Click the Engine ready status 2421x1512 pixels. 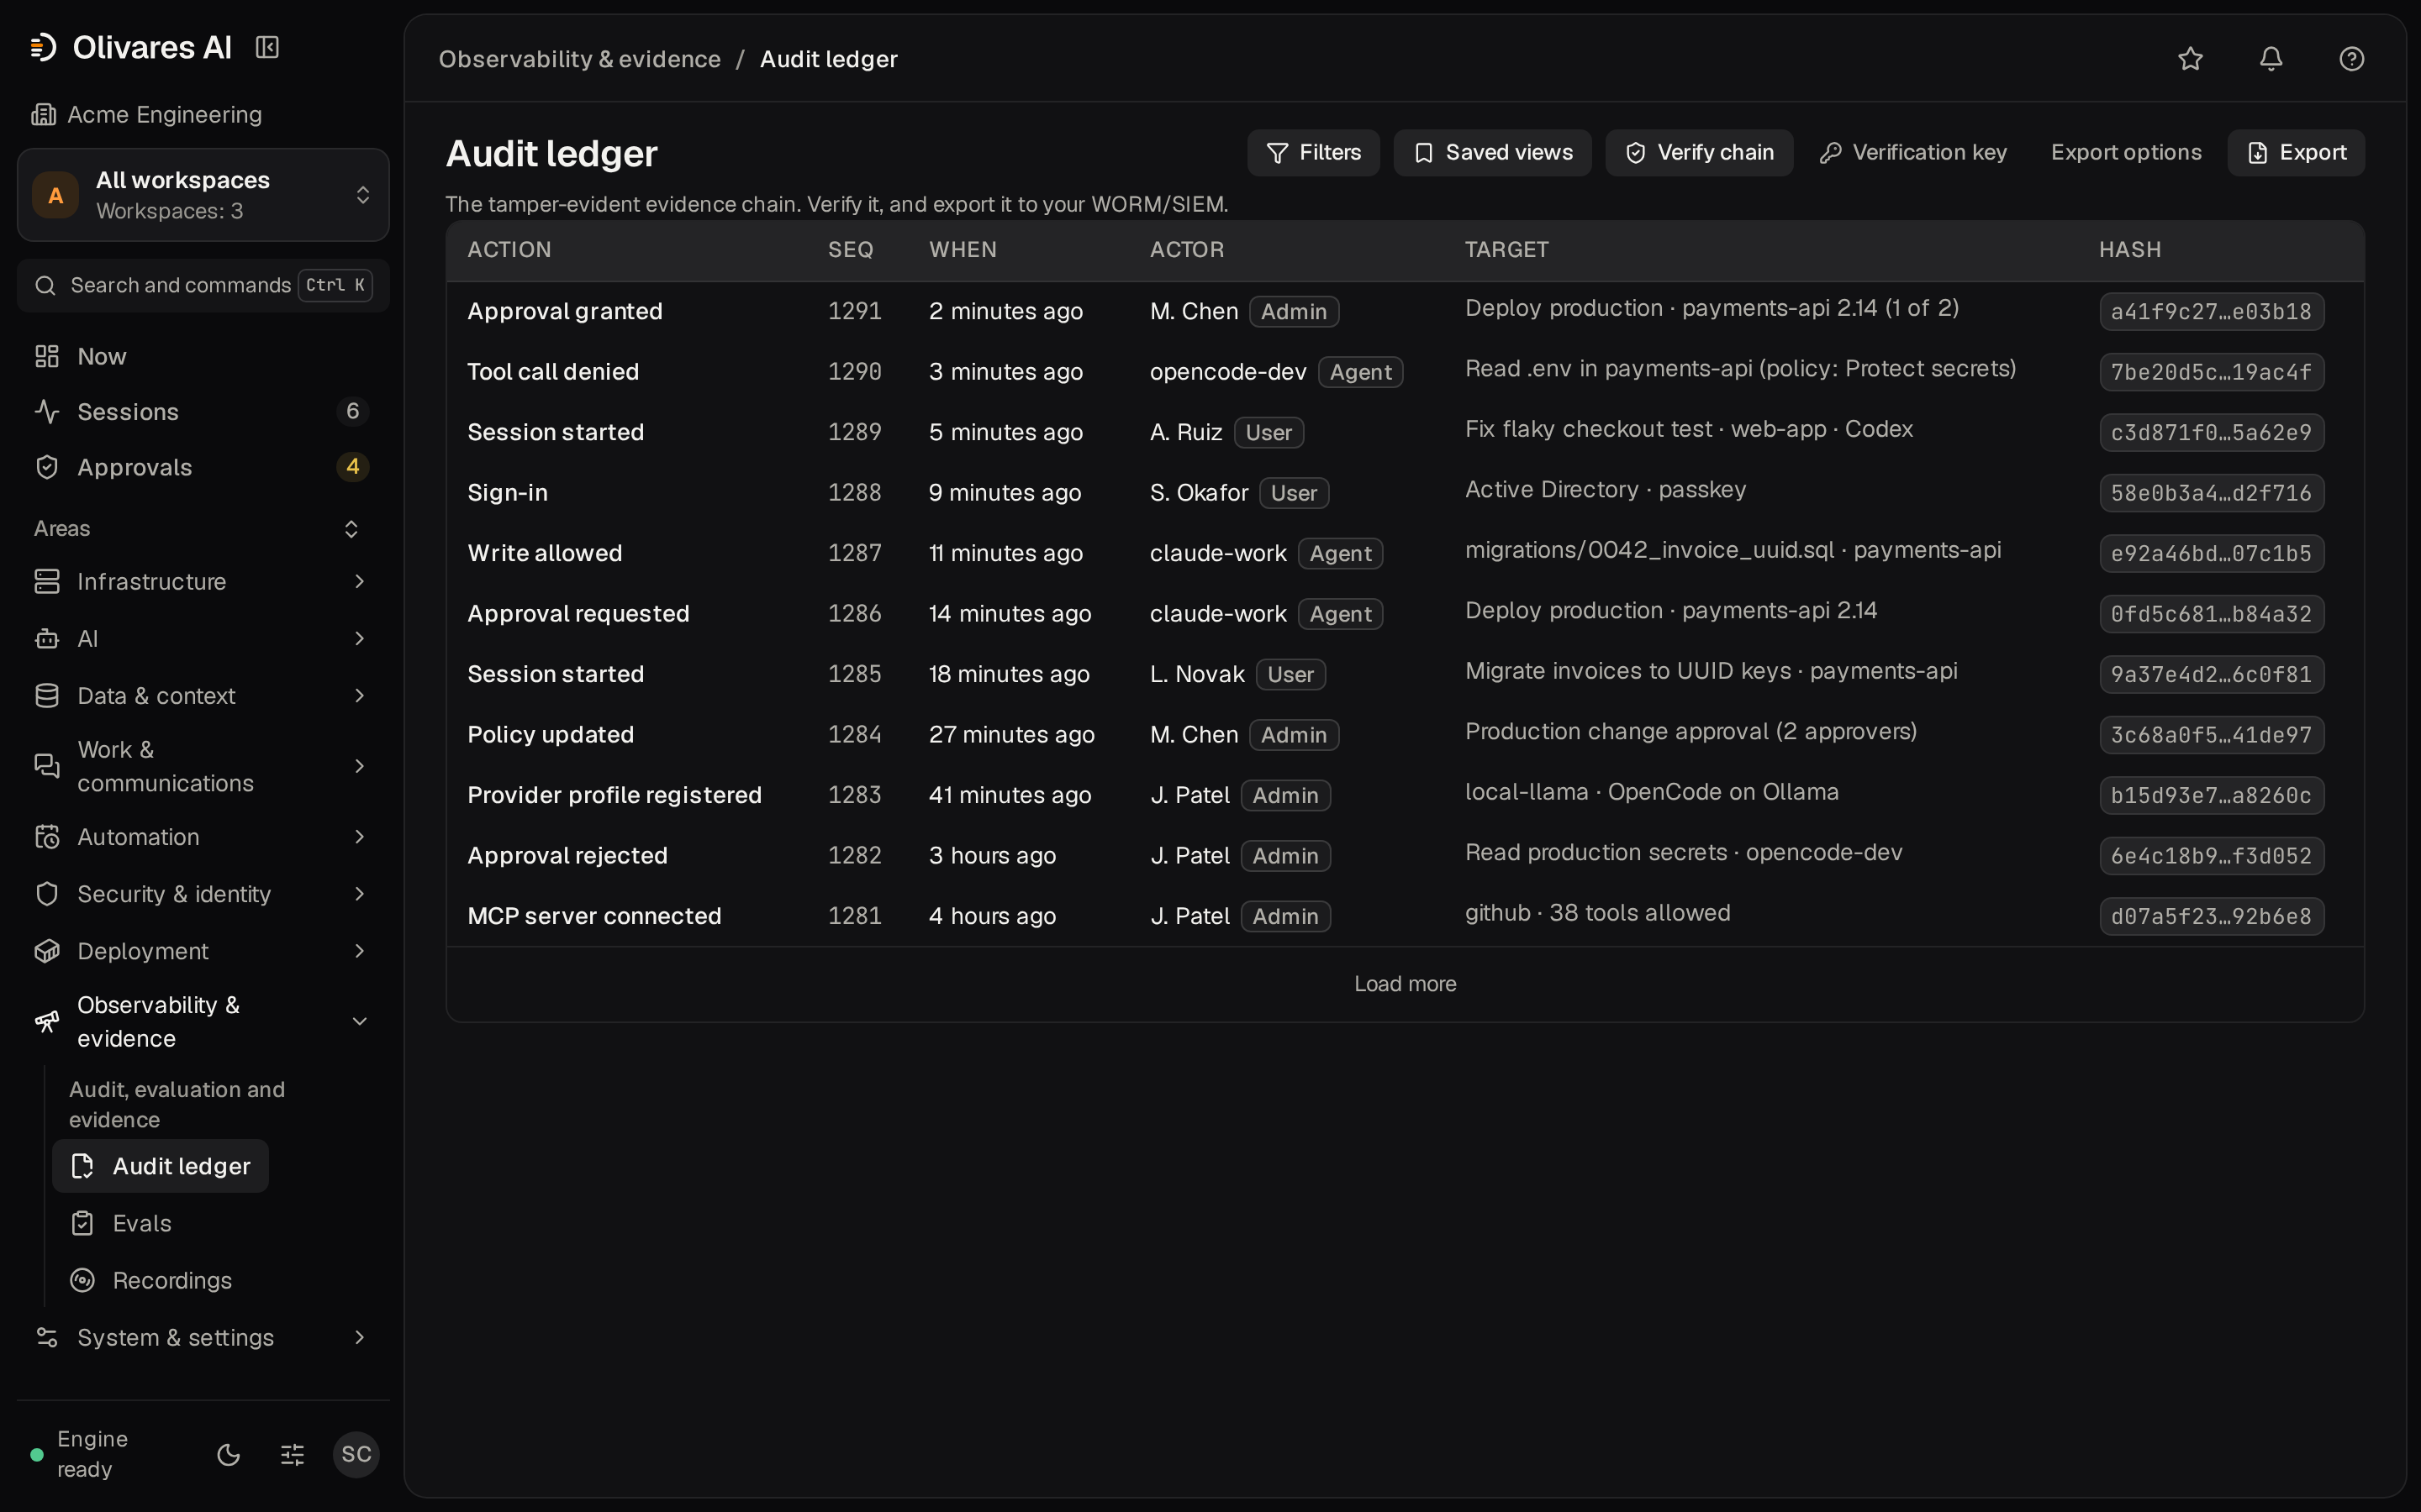click(x=81, y=1454)
